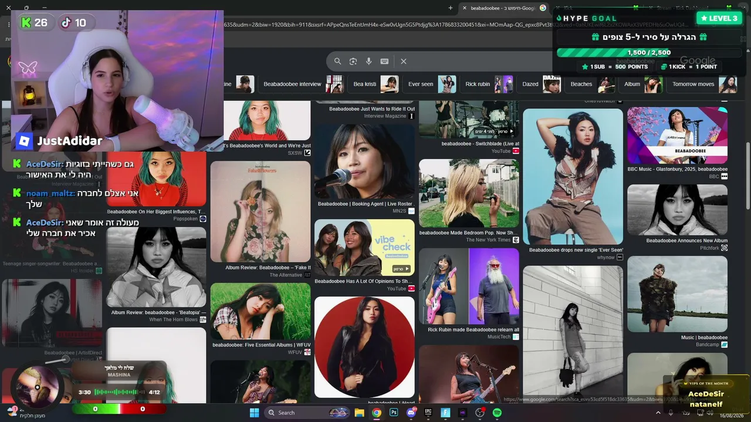The height and width of the screenshot is (422, 751).
Task: Open a new Chrome tab
Action: pos(451,8)
